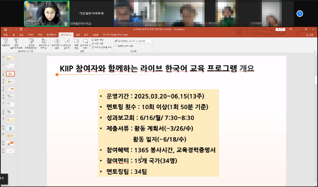Click the '성과보고회 : 6/16/월/ 7:30~8:30' line
The height and width of the screenshot is (187, 318).
pyautogui.click(x=150, y=118)
